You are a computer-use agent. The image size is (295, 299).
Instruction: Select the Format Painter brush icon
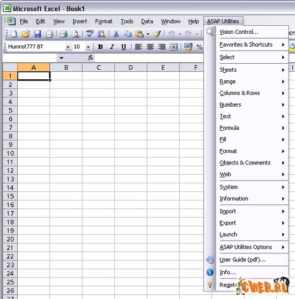tap(157, 34)
